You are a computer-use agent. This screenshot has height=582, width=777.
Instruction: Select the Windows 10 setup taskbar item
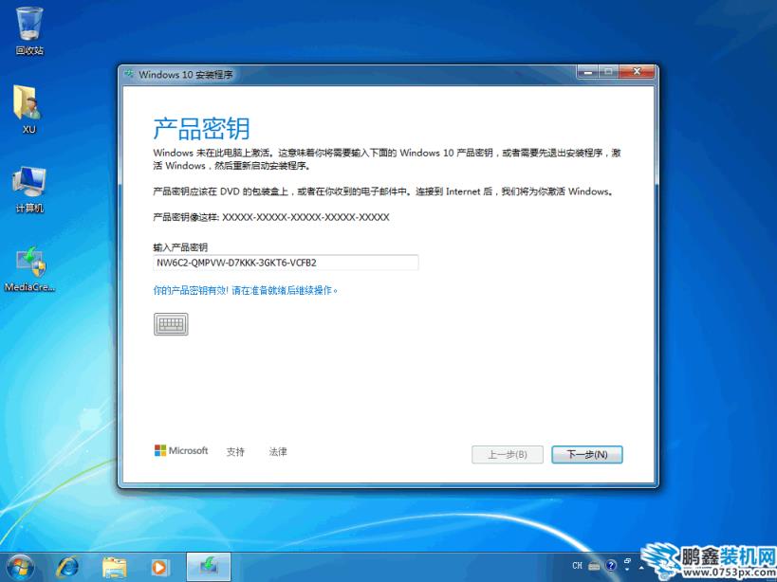click(x=209, y=567)
